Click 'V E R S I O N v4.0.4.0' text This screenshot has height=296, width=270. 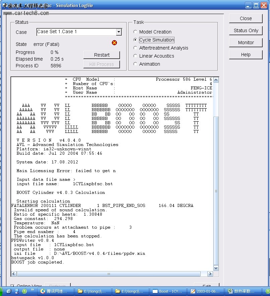49,140
